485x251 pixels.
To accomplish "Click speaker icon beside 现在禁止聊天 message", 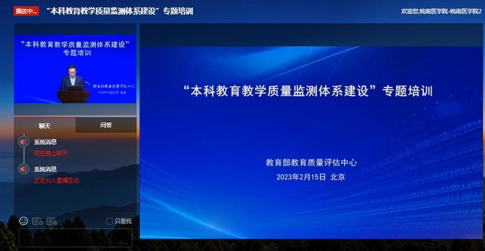I will pos(23,142).
